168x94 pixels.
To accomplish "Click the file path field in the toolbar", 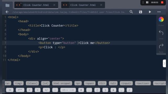I will point(69,12).
